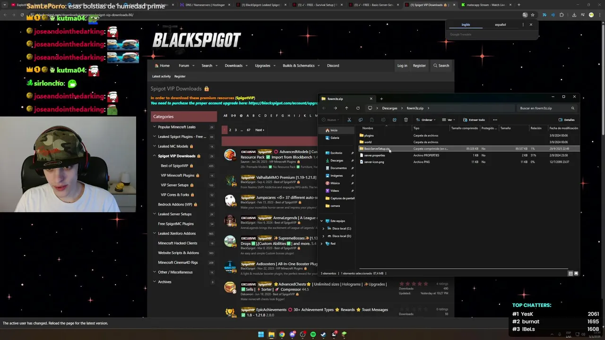Click the monitor icon in Explorer address bar
The image size is (605, 340).
(370, 108)
